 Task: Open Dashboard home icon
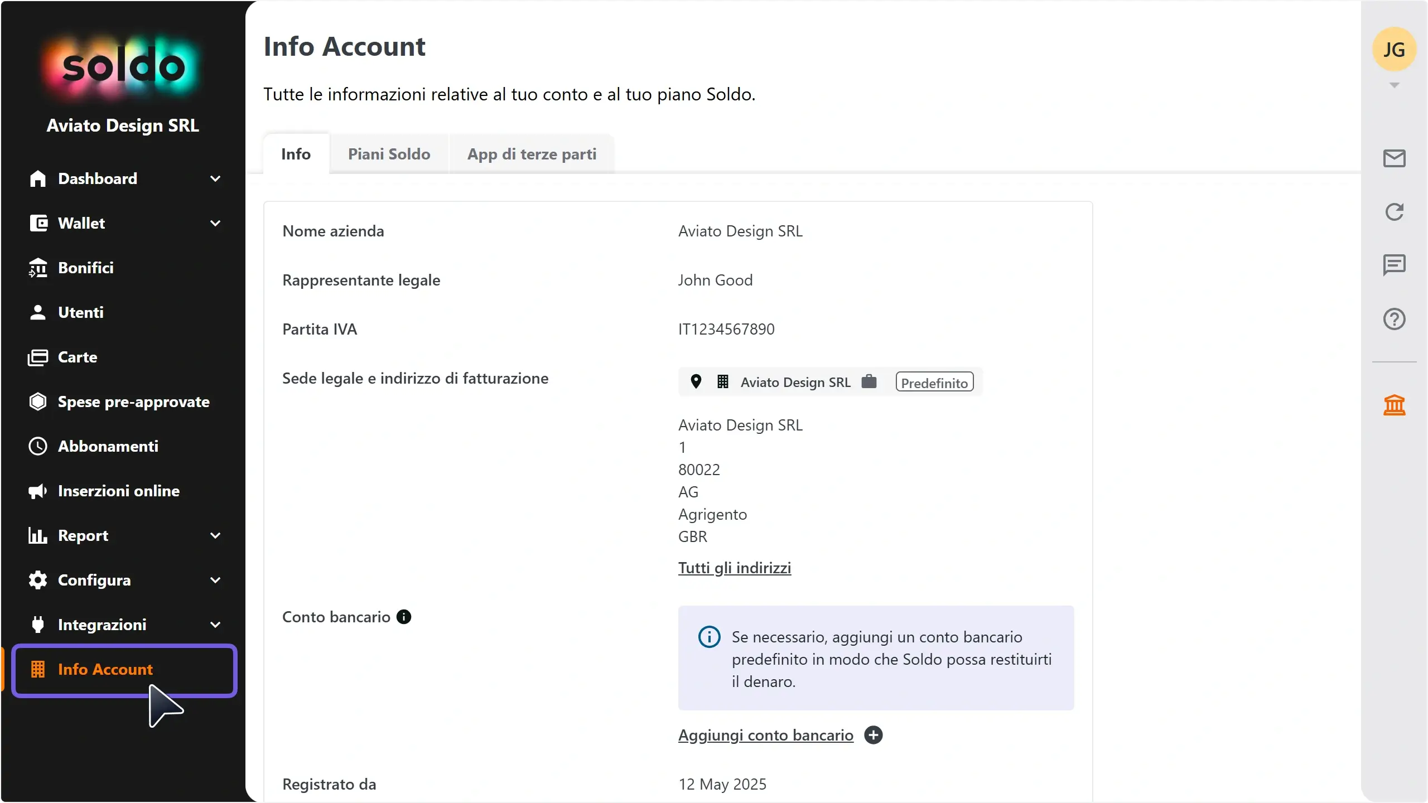tap(38, 178)
